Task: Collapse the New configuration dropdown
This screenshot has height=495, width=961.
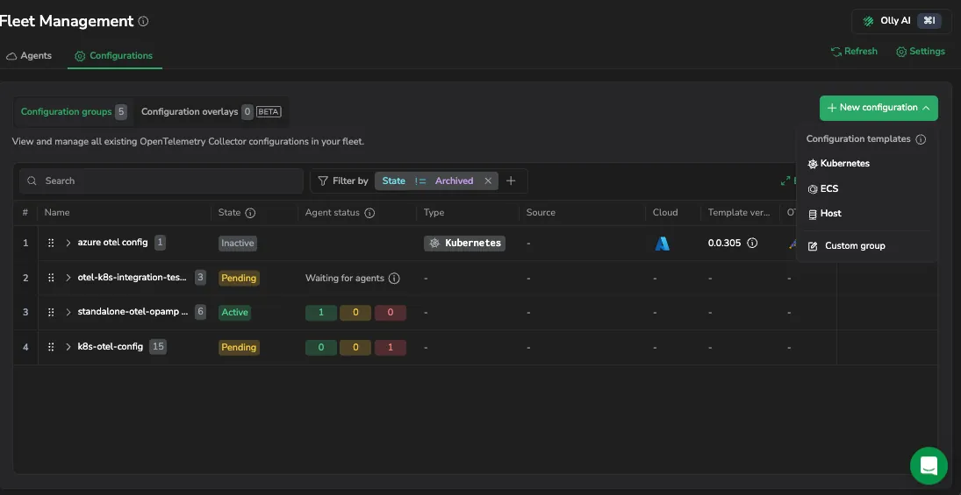Action: [879, 108]
